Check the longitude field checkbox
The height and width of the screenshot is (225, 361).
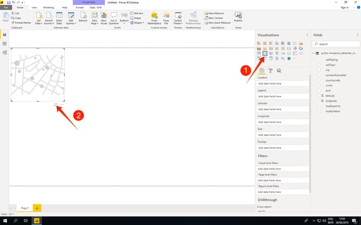319,101
